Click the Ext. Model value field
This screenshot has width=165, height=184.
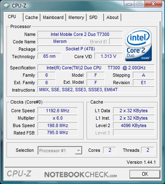pos(96,83)
